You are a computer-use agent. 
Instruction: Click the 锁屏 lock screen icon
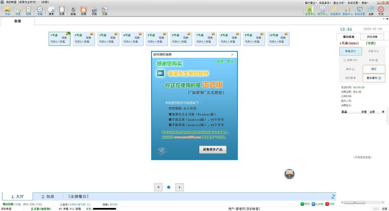coord(84,11)
